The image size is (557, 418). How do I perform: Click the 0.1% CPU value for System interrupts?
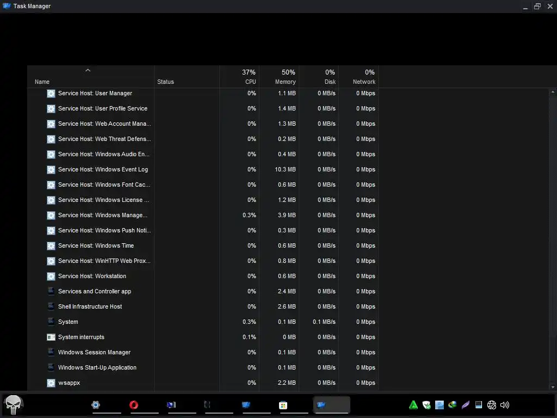[249, 337]
